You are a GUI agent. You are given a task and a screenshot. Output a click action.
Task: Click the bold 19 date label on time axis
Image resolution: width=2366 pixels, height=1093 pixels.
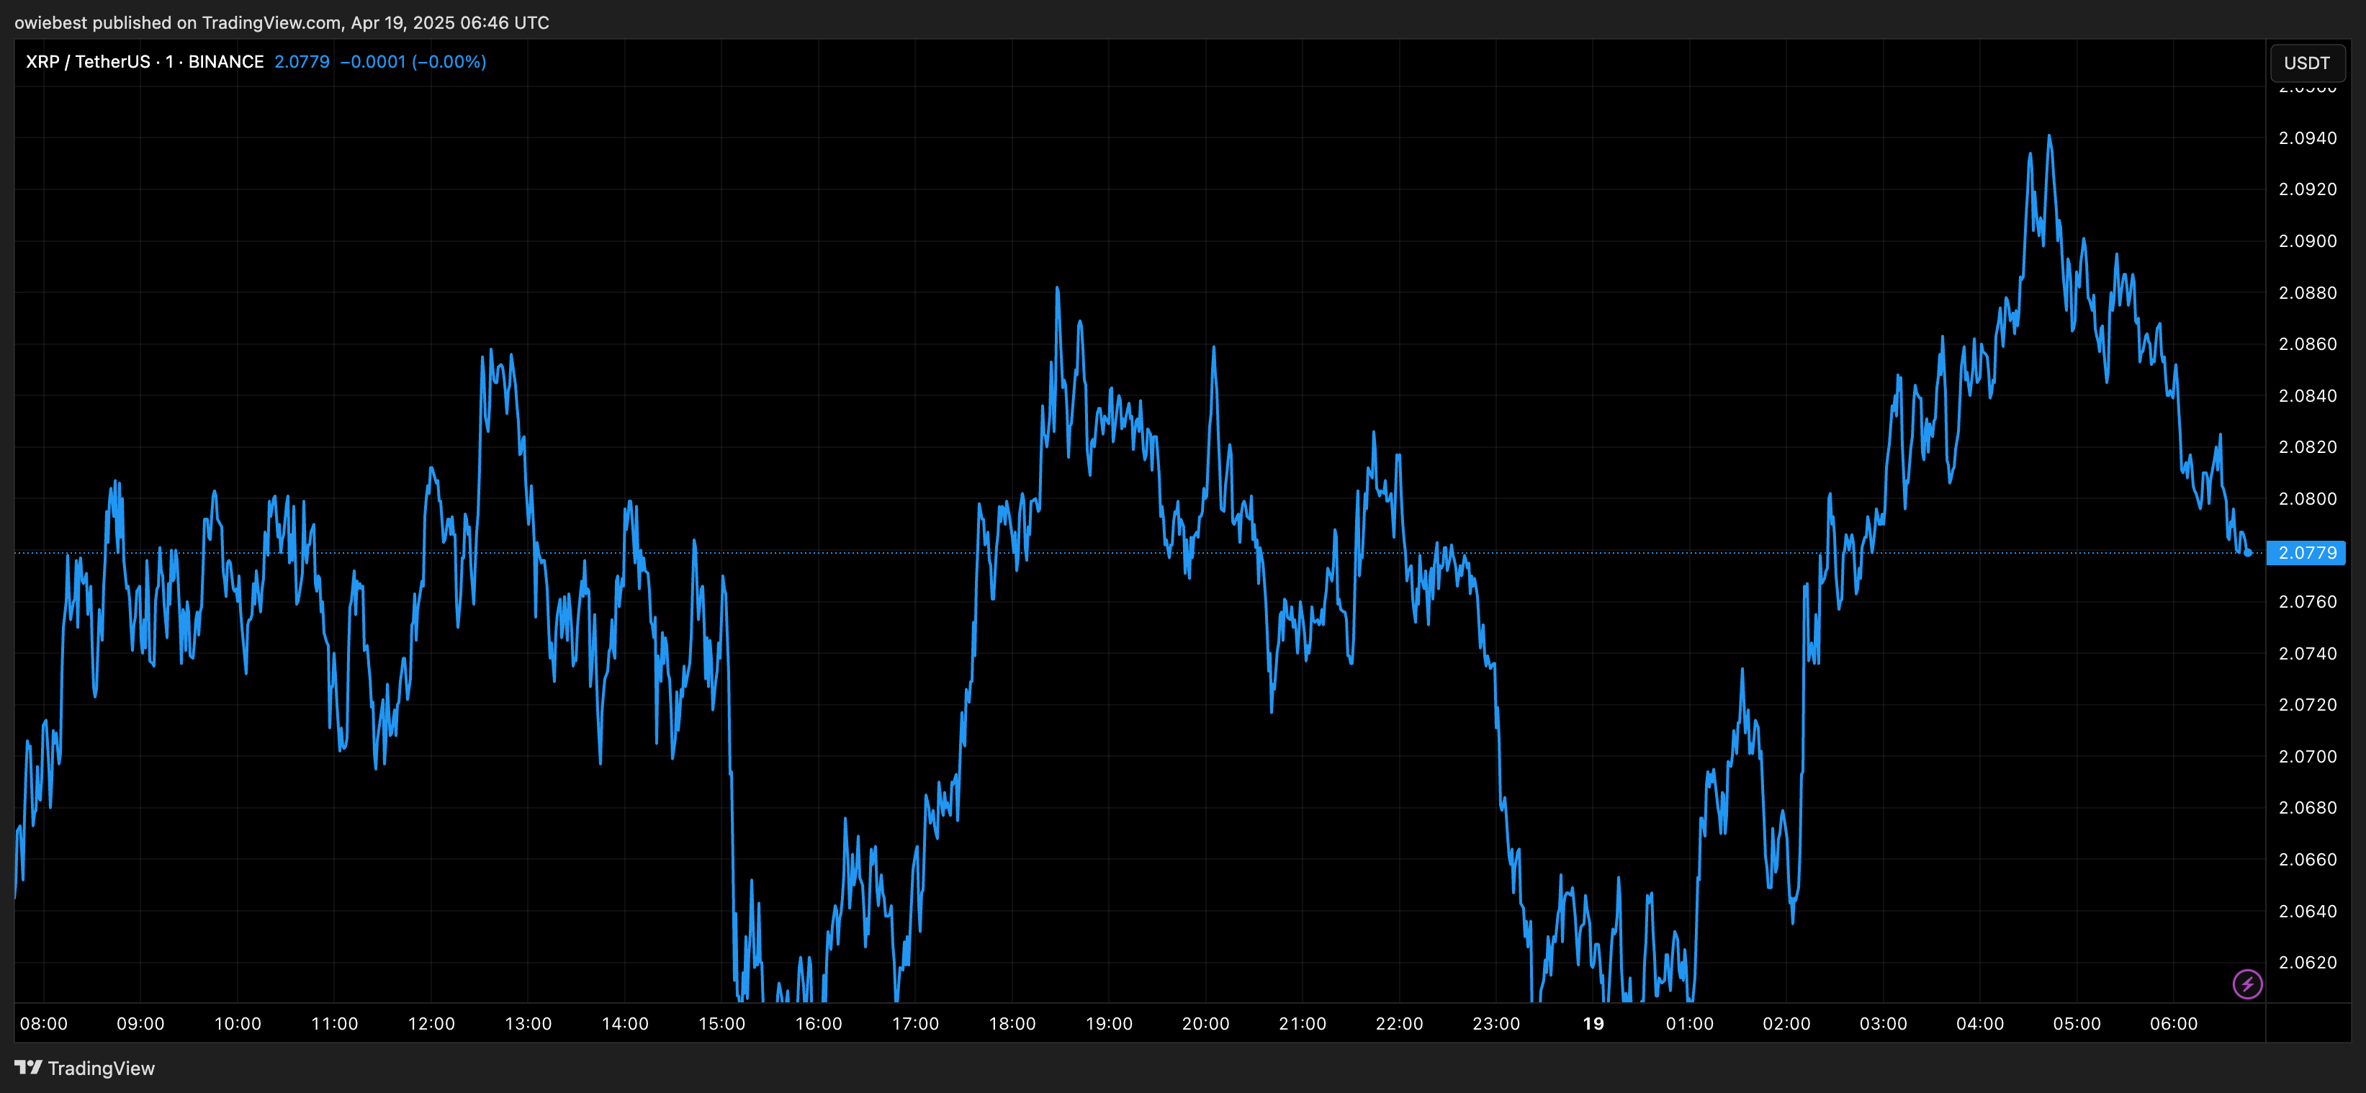coord(1593,1023)
